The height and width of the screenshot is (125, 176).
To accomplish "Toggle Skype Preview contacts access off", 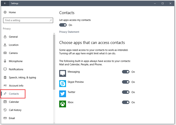I will [126, 82].
